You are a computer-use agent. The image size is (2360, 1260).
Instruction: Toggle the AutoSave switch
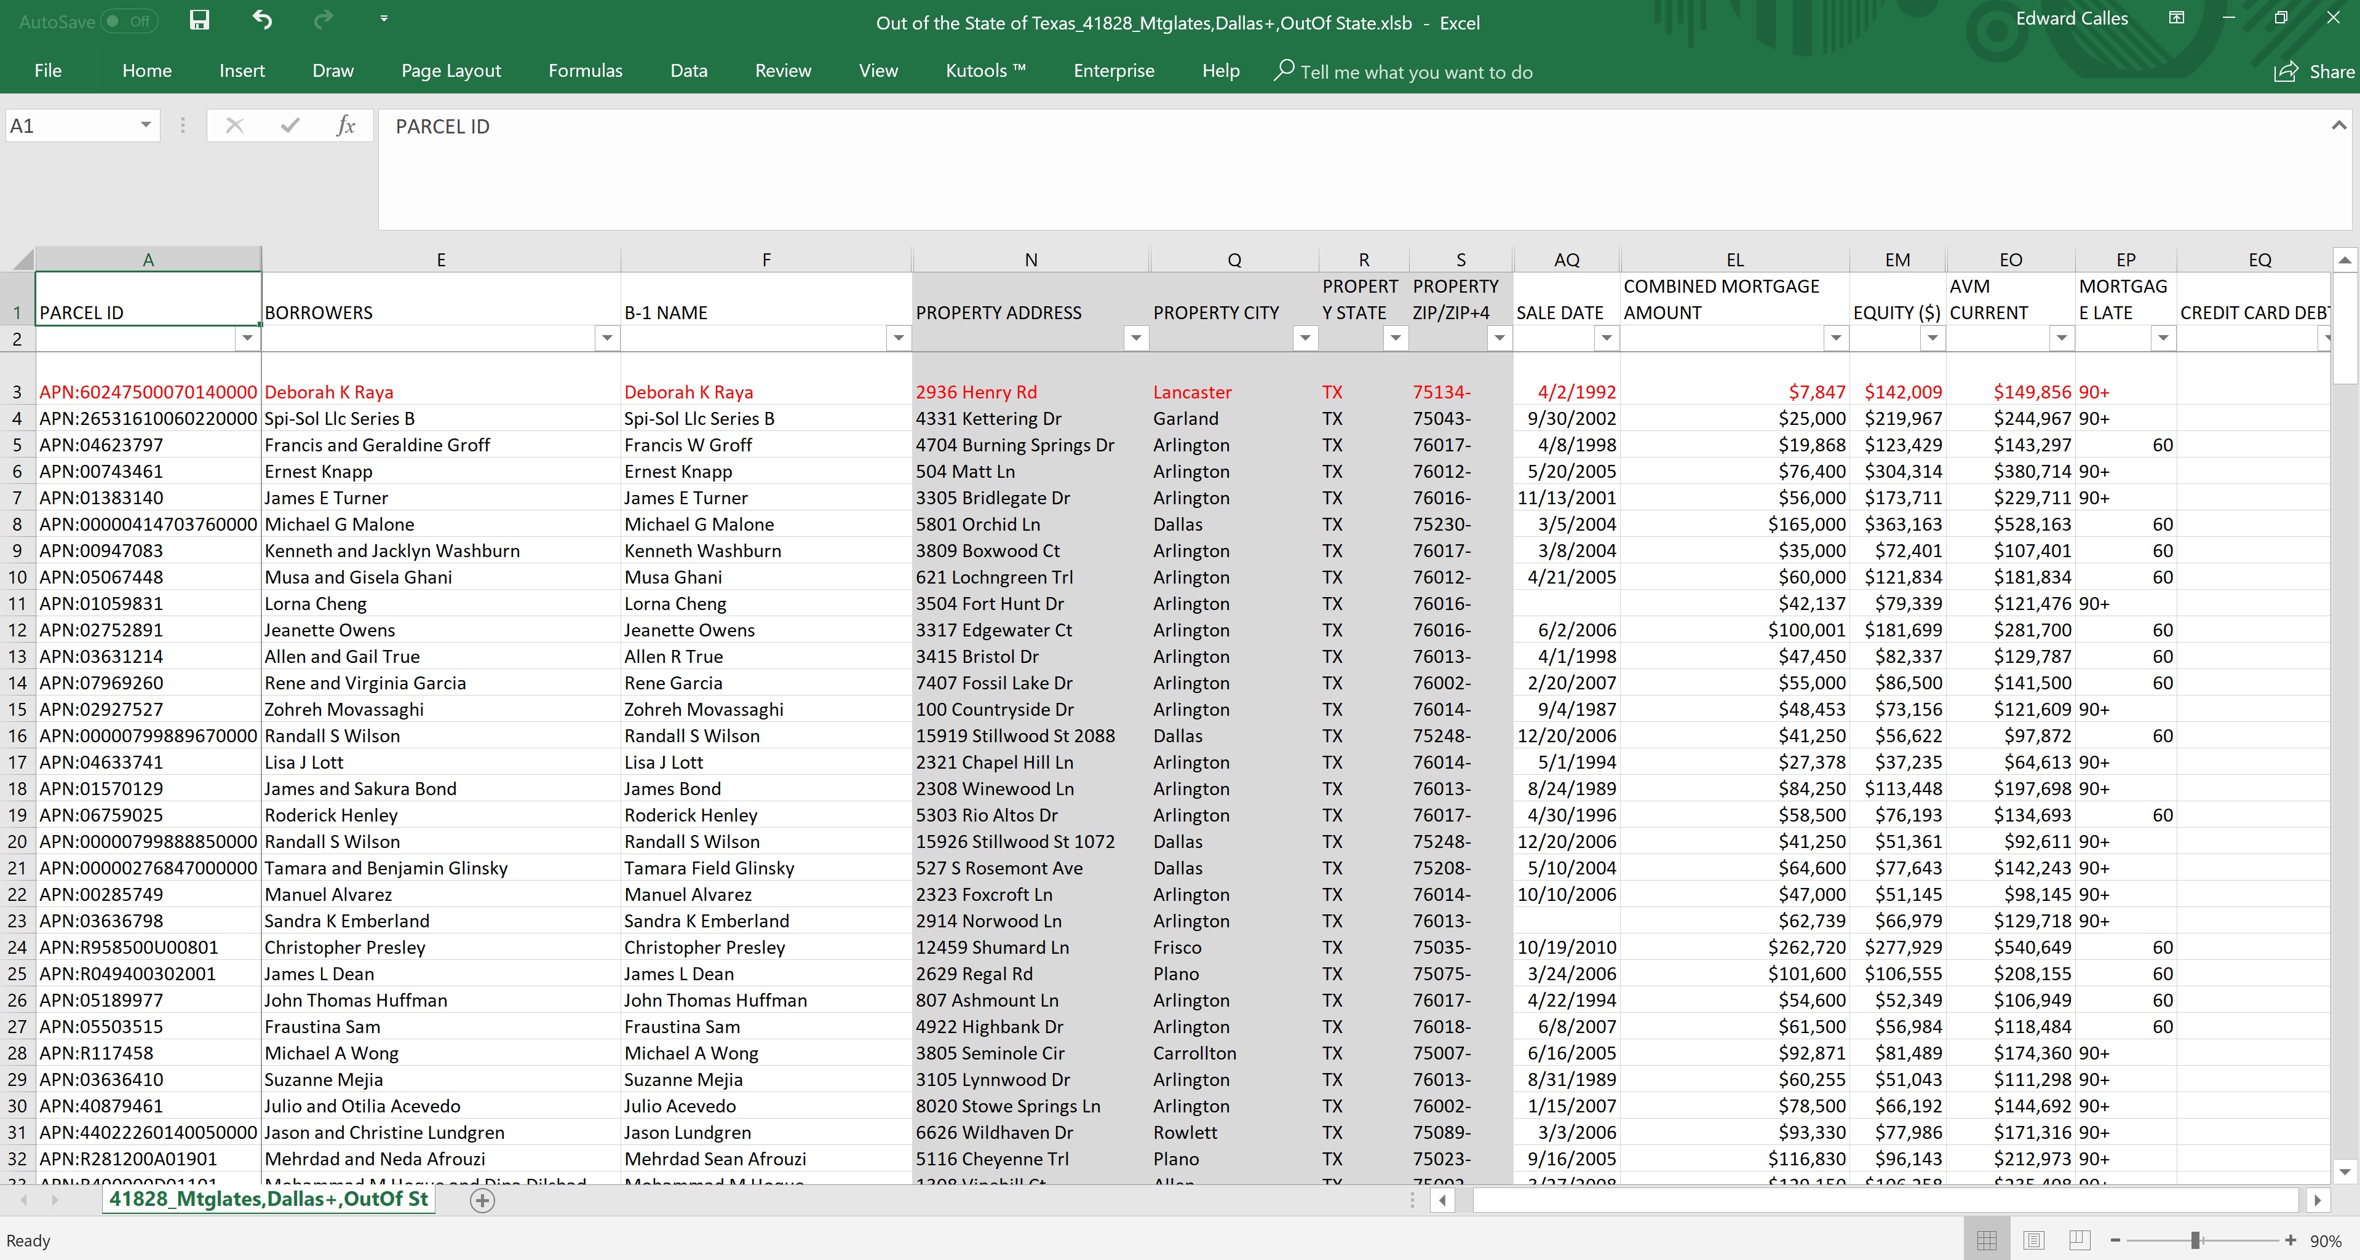pyautogui.click(x=129, y=21)
